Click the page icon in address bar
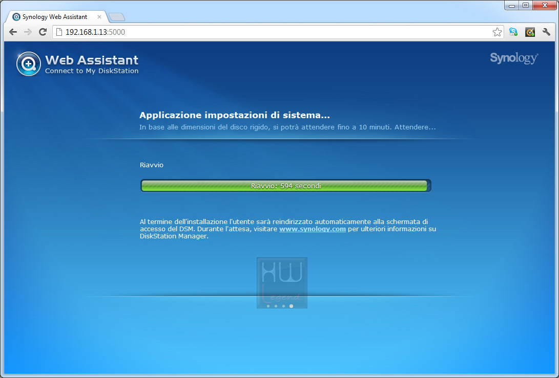 (59, 32)
